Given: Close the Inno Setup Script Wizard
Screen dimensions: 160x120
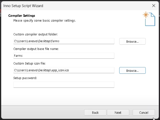Looking at the screenshot, I should click(x=154, y=5).
